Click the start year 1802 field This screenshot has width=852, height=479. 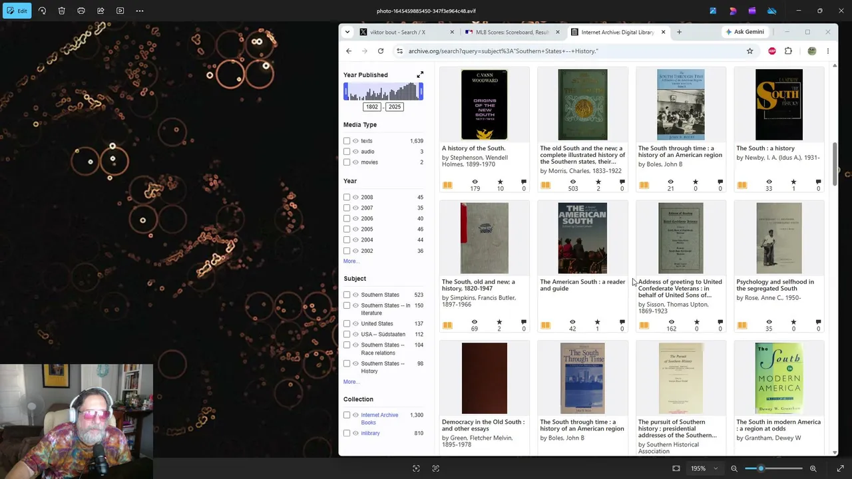pos(372,107)
